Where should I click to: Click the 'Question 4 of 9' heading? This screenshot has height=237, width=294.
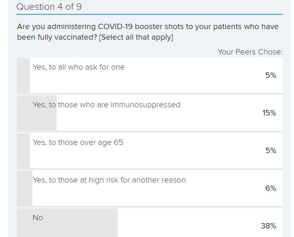click(x=49, y=7)
